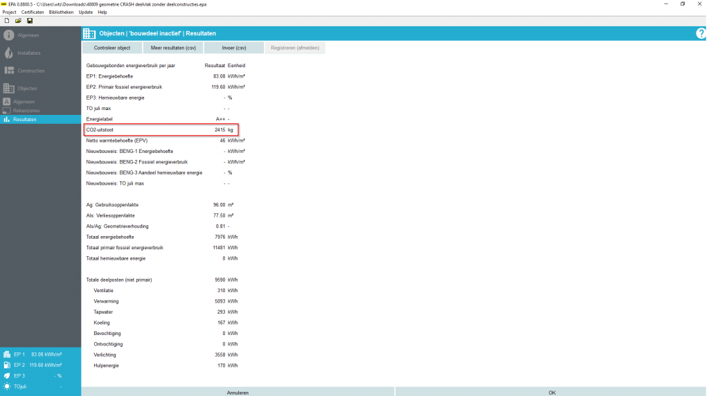Click Netto warmtebehoefte (EPV) label
The image size is (709, 396).
[x=116, y=141]
